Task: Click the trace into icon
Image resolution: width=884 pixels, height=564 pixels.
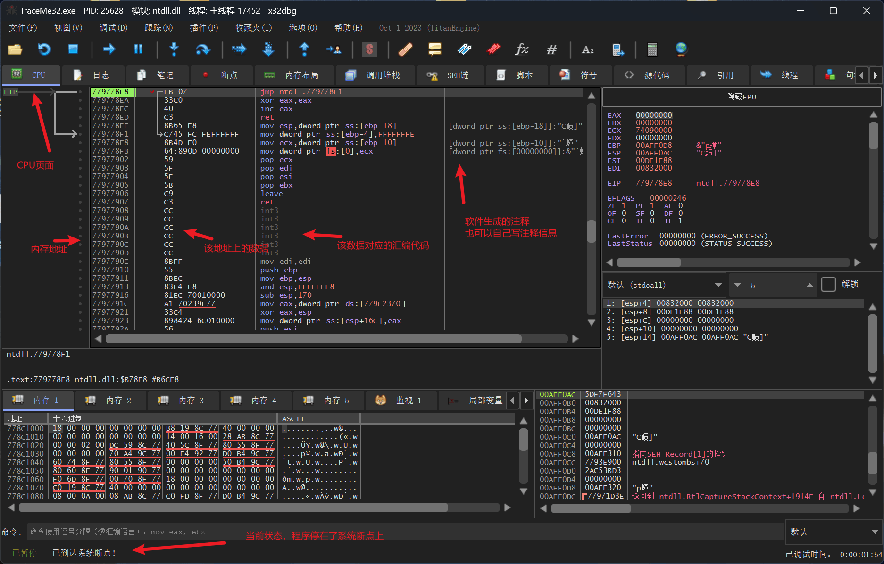Action: (239, 49)
